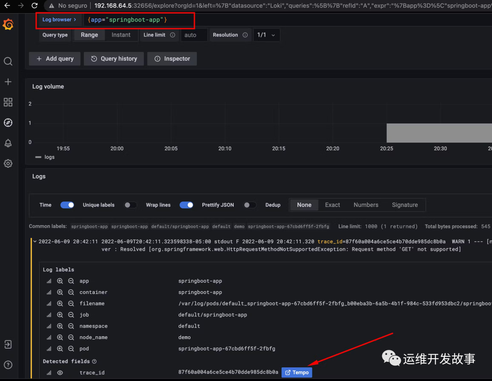
Task: Reload the page with the refresh icon
Action: click(x=35, y=5)
